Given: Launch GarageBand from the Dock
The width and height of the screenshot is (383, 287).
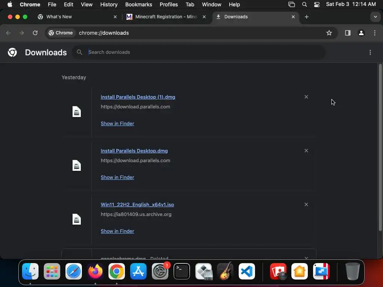Looking at the screenshot, I should 225,271.
